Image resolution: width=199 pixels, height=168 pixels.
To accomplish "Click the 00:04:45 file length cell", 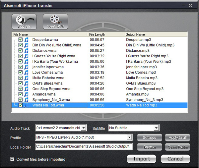I will coord(97,45).
